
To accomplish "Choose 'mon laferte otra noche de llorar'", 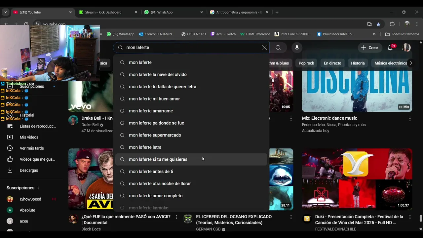I will coord(191,183).
